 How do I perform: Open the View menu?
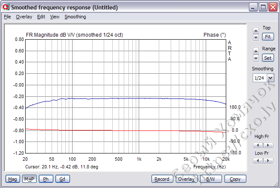coord(55,17)
